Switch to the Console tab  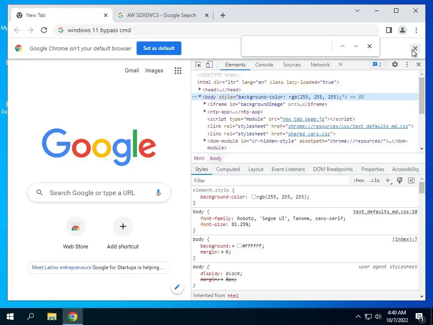264,65
